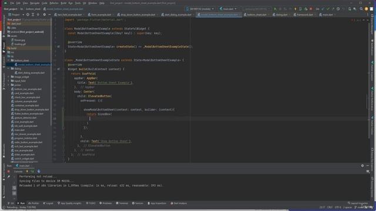Open the main.dart run configuration dropdown

click(x=228, y=9)
